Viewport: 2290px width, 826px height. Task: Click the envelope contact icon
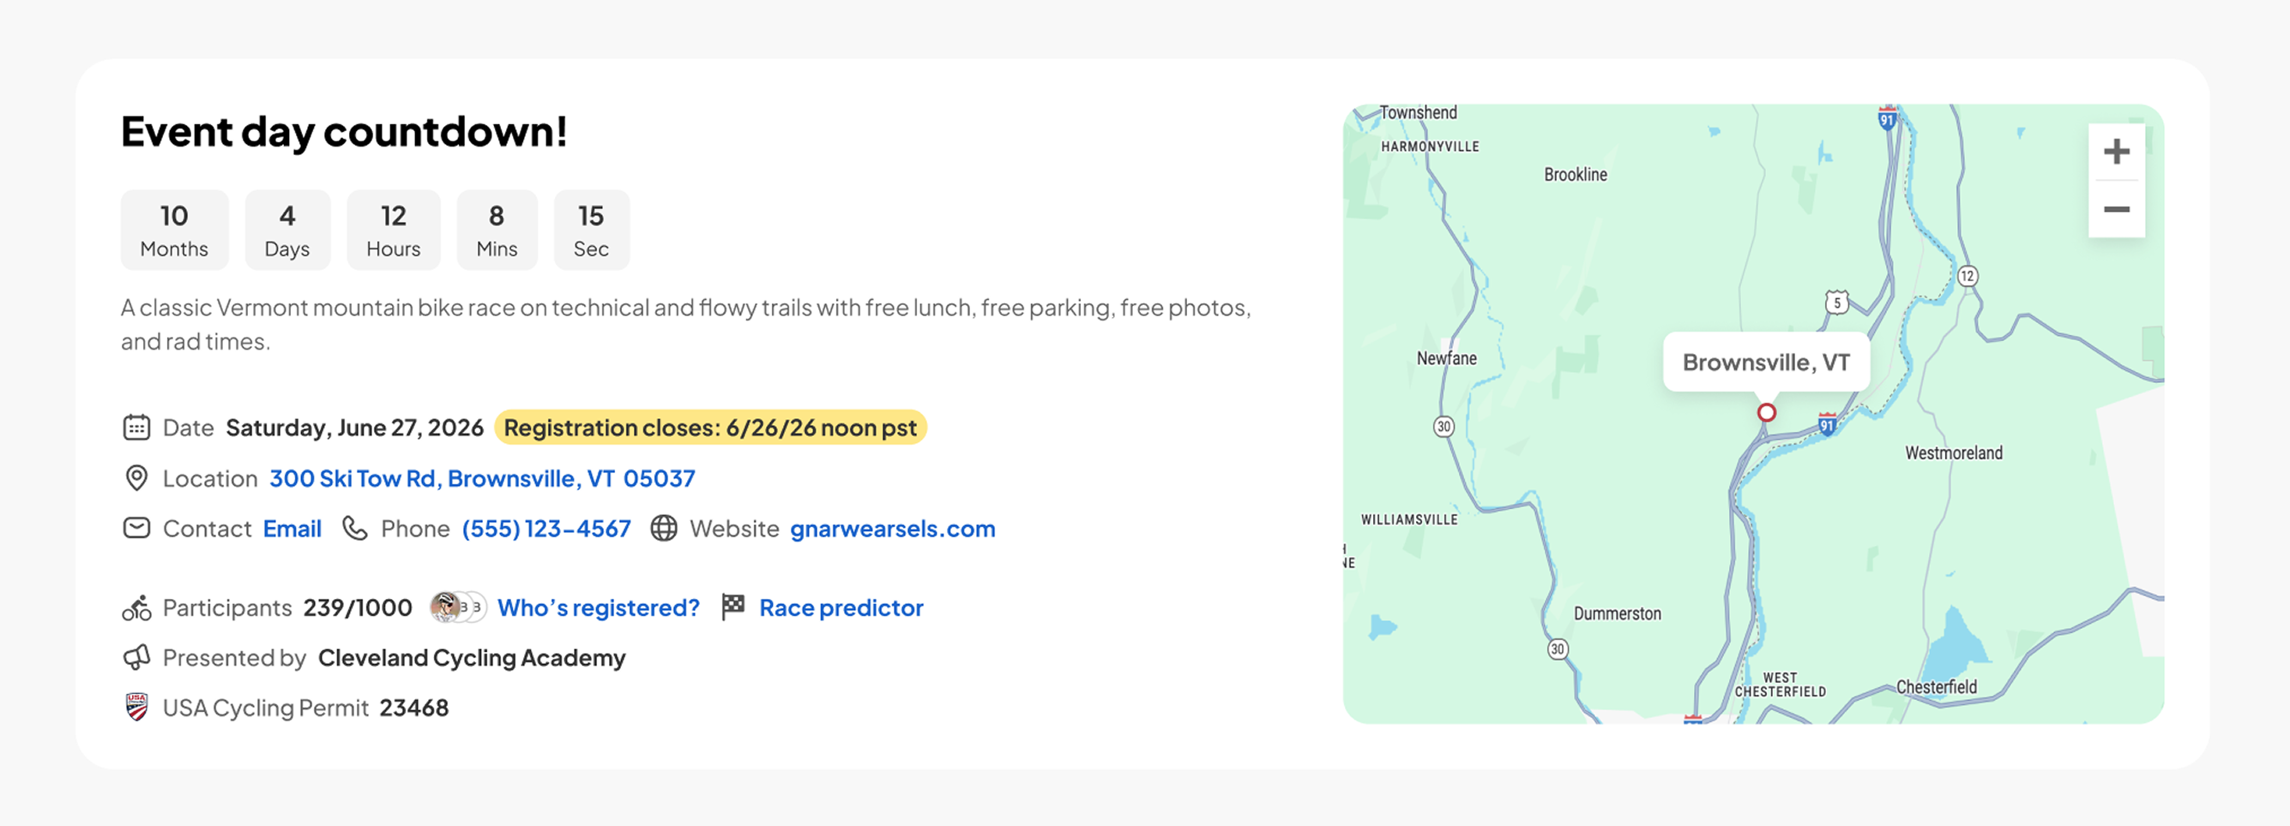(136, 529)
